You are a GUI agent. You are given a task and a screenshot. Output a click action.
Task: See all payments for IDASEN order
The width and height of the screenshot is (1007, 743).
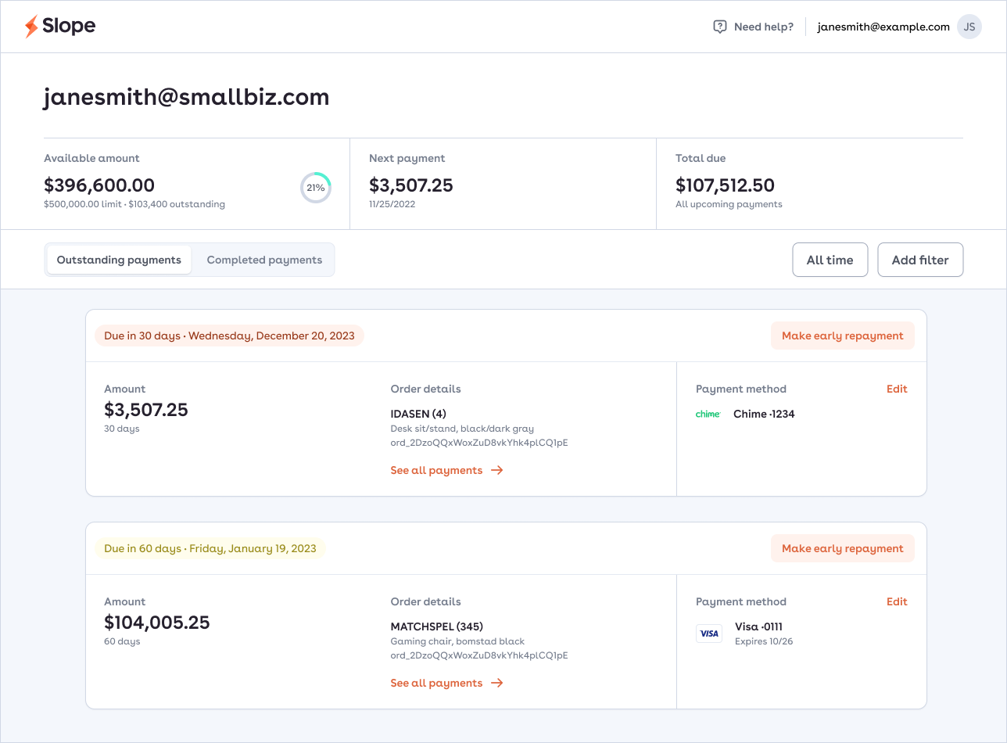pos(436,471)
